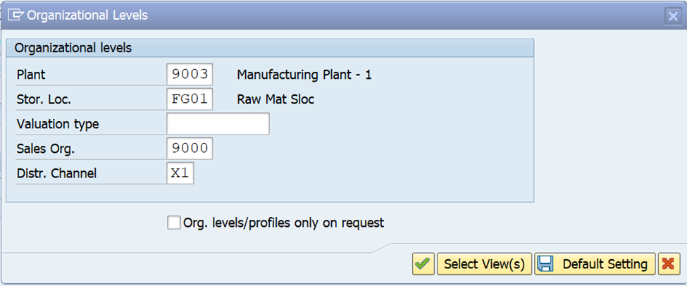Click the Organizational levels group header
The height and width of the screenshot is (286, 687).
coord(73,49)
